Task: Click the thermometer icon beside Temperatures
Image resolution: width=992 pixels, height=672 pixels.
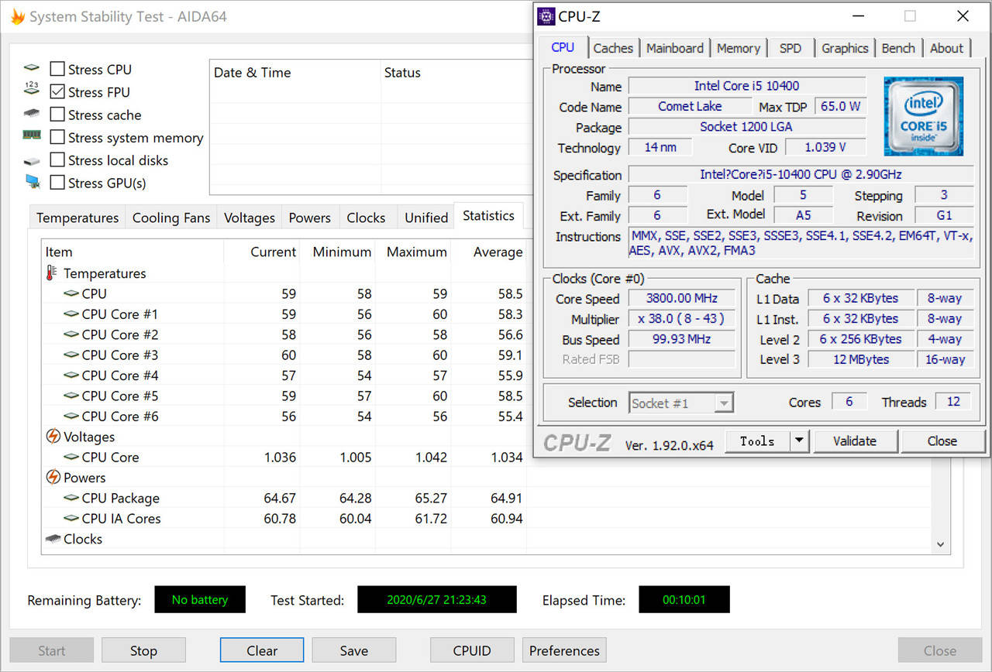Action: click(52, 273)
